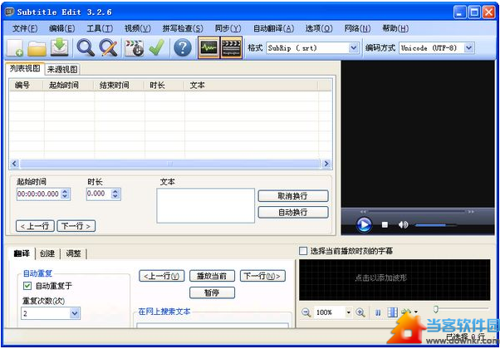
Task: Expand the arrow beside the green arrows icon
Action: (416, 312)
